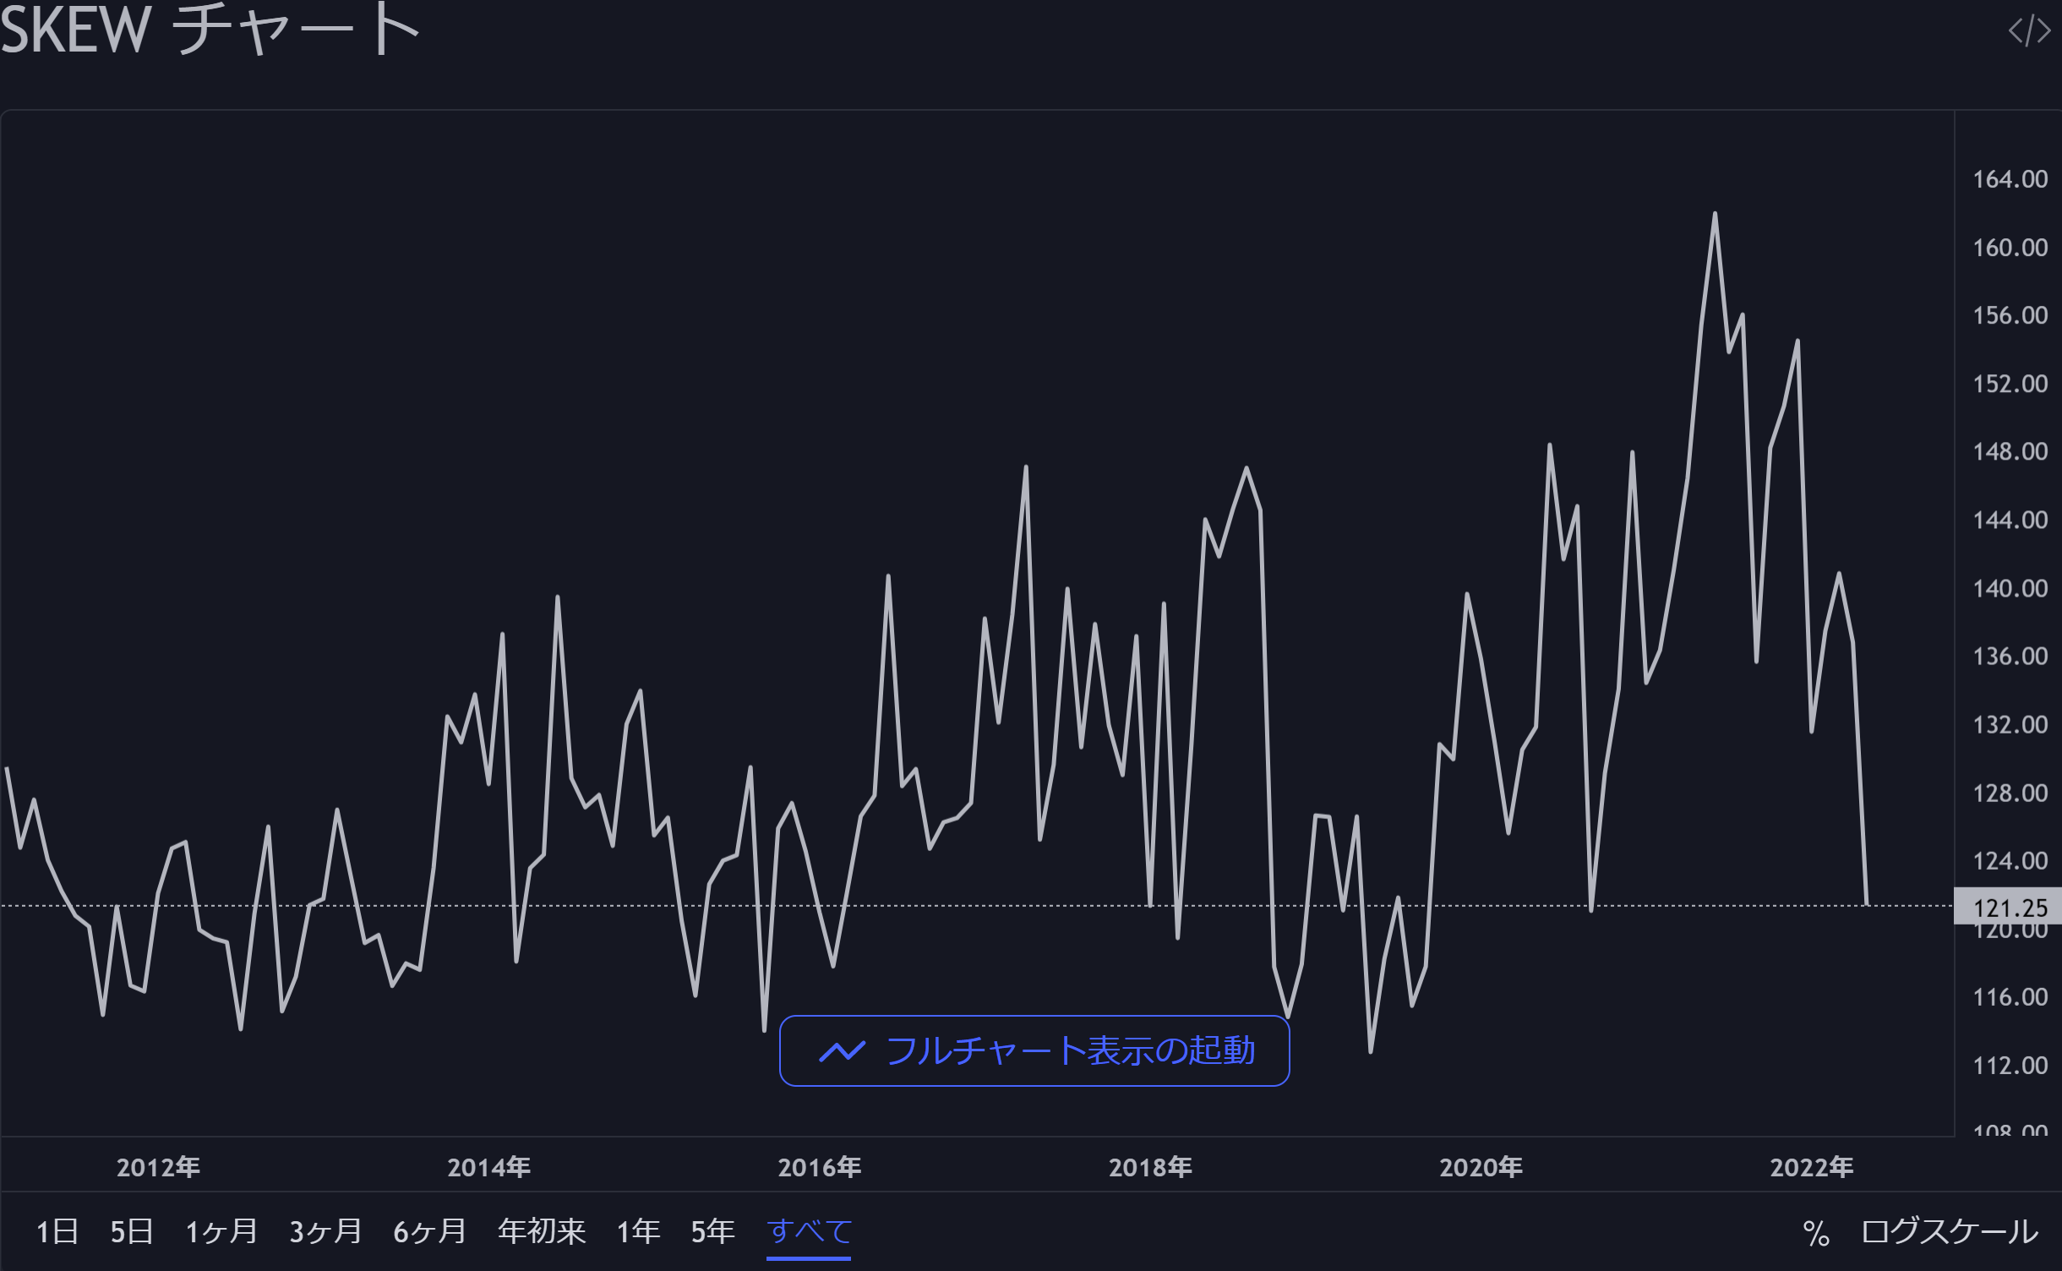This screenshot has width=2062, height=1271.
Task: Launch the full chart view button
Action: pyautogui.click(x=1034, y=1051)
